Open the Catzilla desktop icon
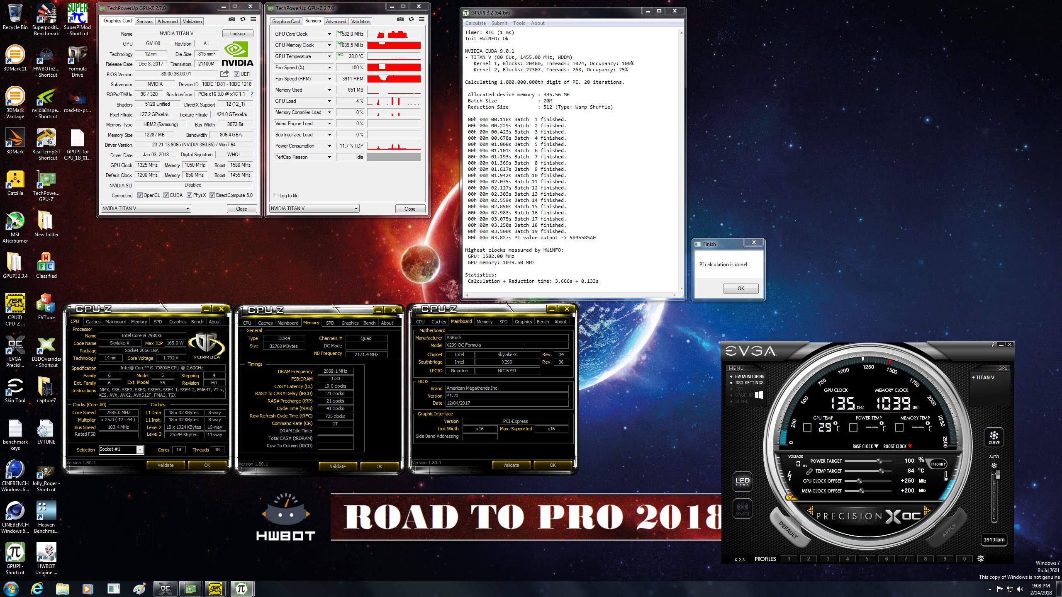The height and width of the screenshot is (597, 1062). 15,183
